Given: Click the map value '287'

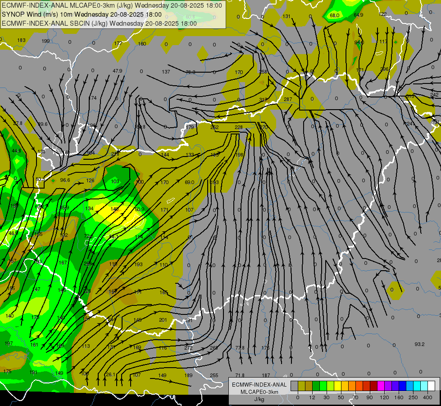Looking at the screenshot, I should point(288,99).
